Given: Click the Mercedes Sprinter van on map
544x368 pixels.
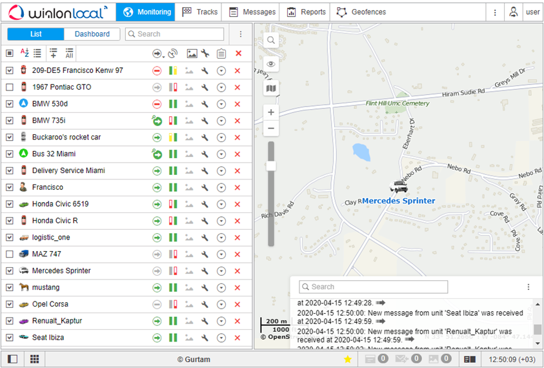Looking at the screenshot, I should point(399,187).
